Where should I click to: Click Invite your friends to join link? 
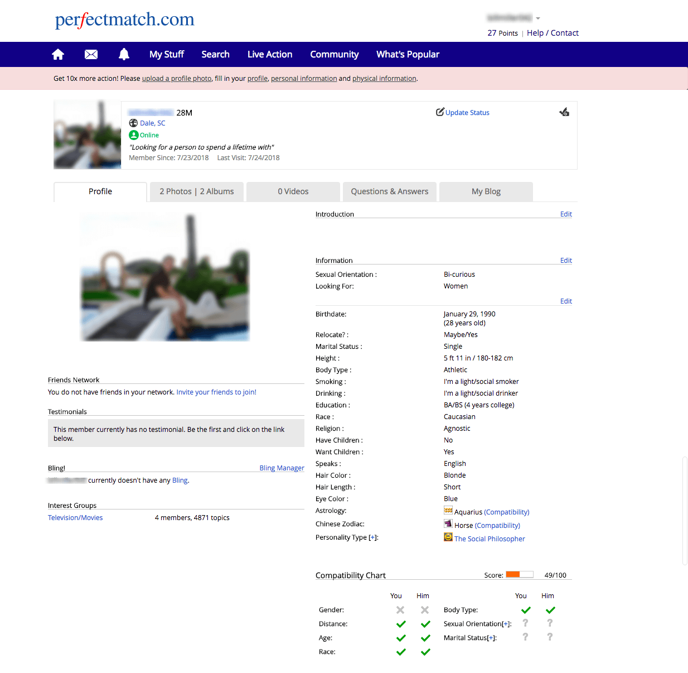coord(216,392)
